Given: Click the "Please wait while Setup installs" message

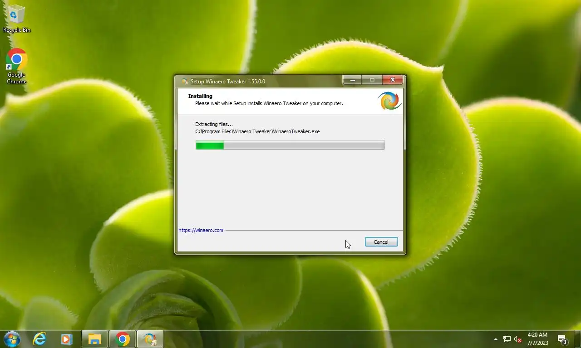Looking at the screenshot, I should pos(269,103).
